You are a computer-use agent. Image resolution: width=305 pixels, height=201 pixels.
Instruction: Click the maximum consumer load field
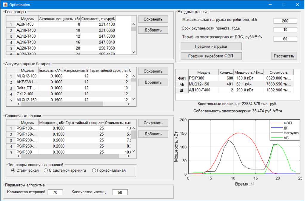(x=285, y=21)
